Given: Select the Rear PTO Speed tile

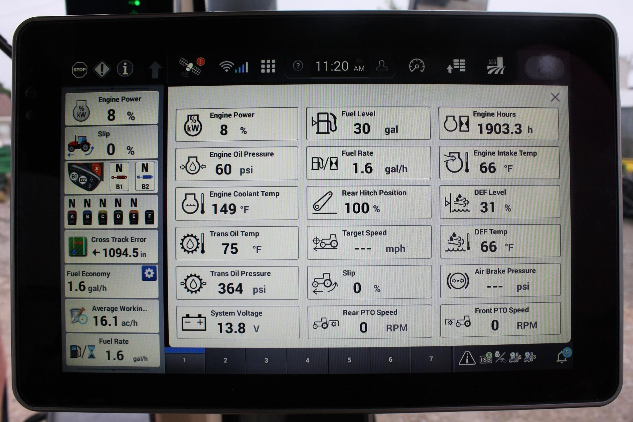Looking at the screenshot, I should tap(370, 322).
